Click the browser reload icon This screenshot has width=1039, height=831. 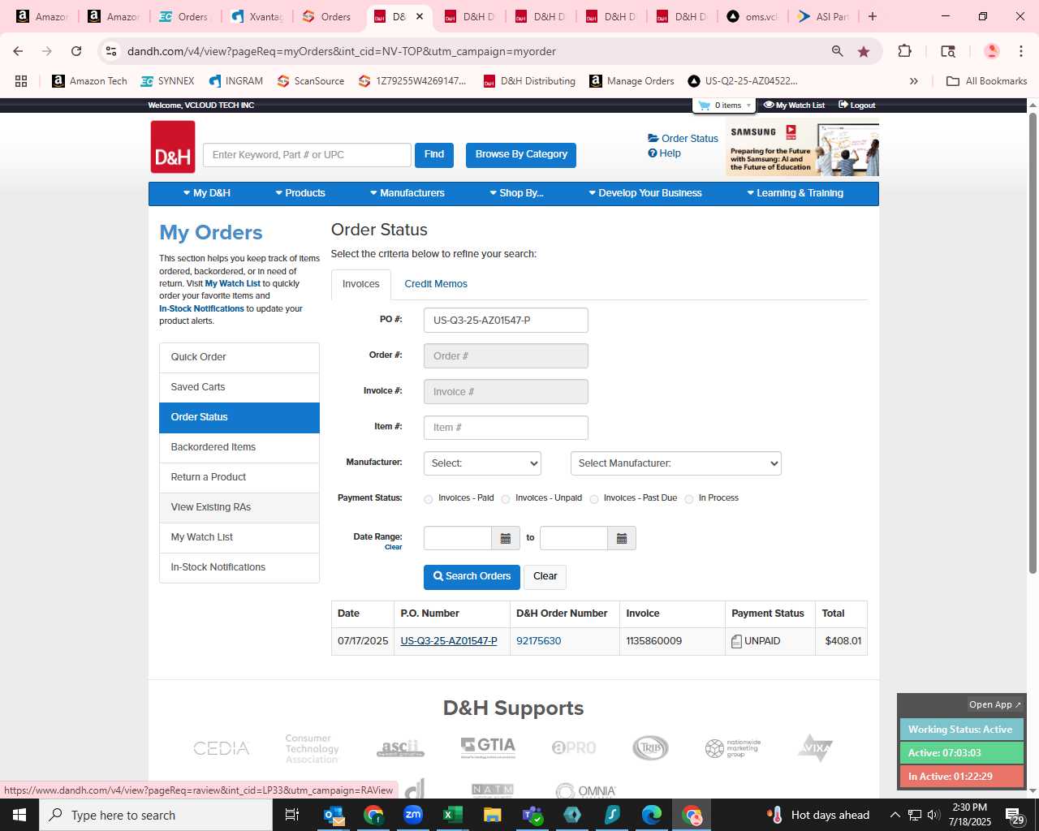[76, 51]
